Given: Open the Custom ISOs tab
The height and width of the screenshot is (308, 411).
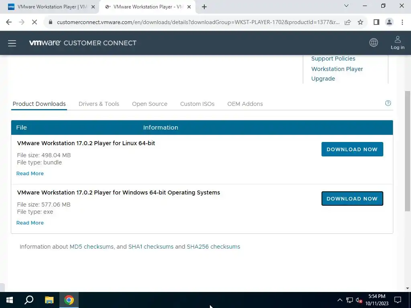Looking at the screenshot, I should [197, 104].
